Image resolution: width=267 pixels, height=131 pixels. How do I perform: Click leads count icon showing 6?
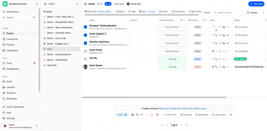click(x=100, y=4)
